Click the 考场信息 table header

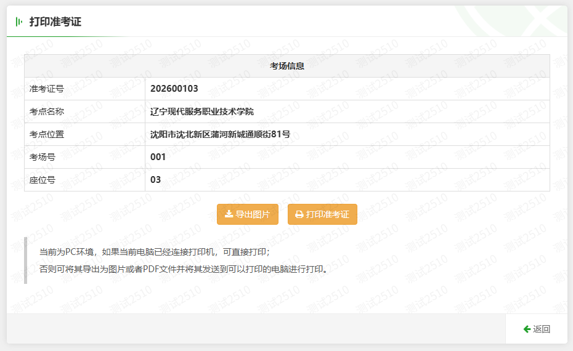pos(287,66)
